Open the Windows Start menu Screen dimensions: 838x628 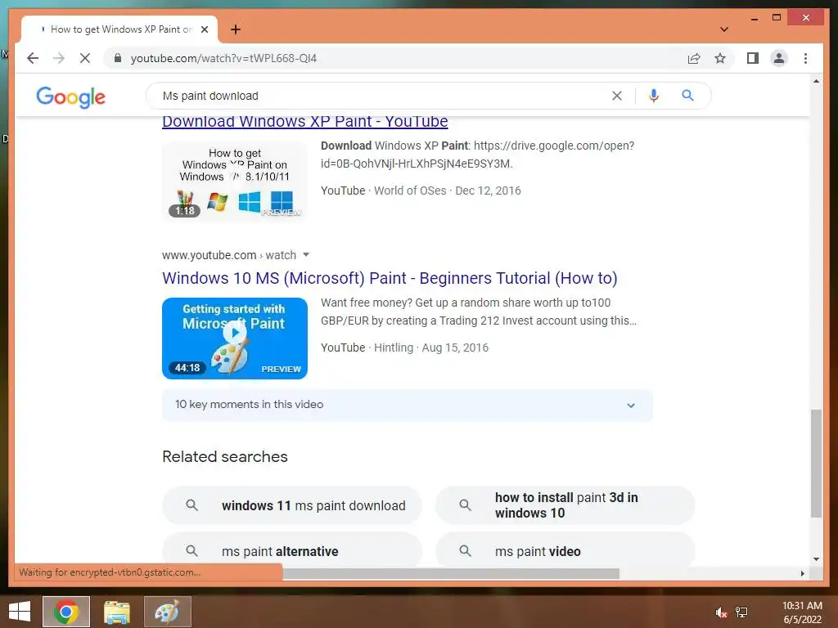20,612
